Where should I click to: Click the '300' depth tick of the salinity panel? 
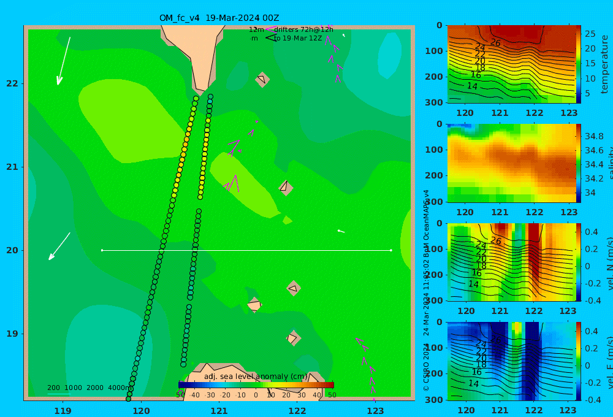(434, 202)
